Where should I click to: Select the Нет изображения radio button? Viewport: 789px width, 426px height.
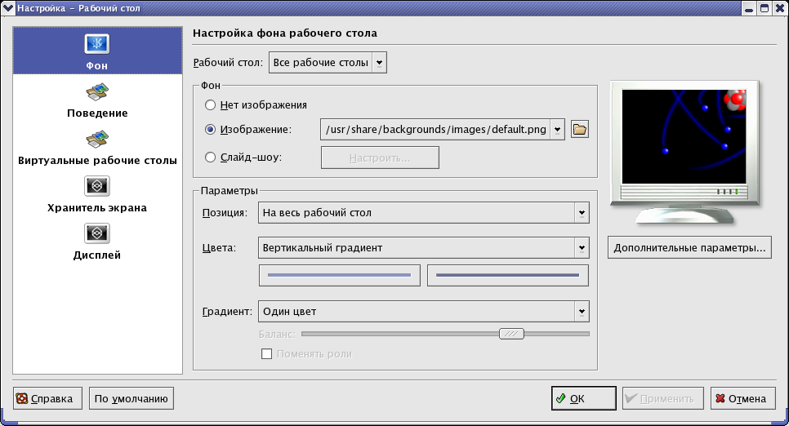coord(211,104)
